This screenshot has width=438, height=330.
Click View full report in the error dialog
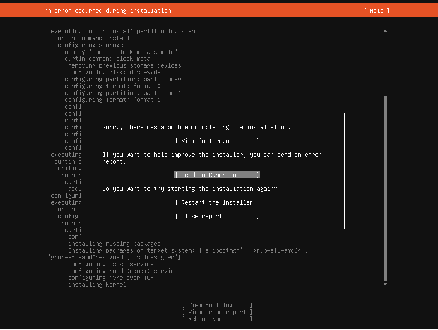pos(216,140)
